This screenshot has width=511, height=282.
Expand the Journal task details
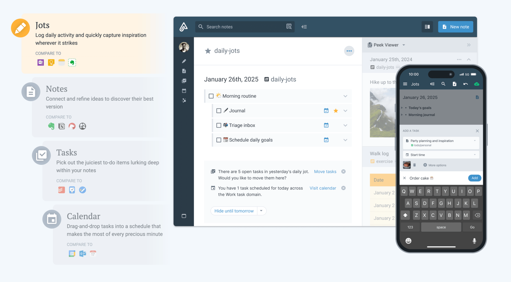point(345,111)
